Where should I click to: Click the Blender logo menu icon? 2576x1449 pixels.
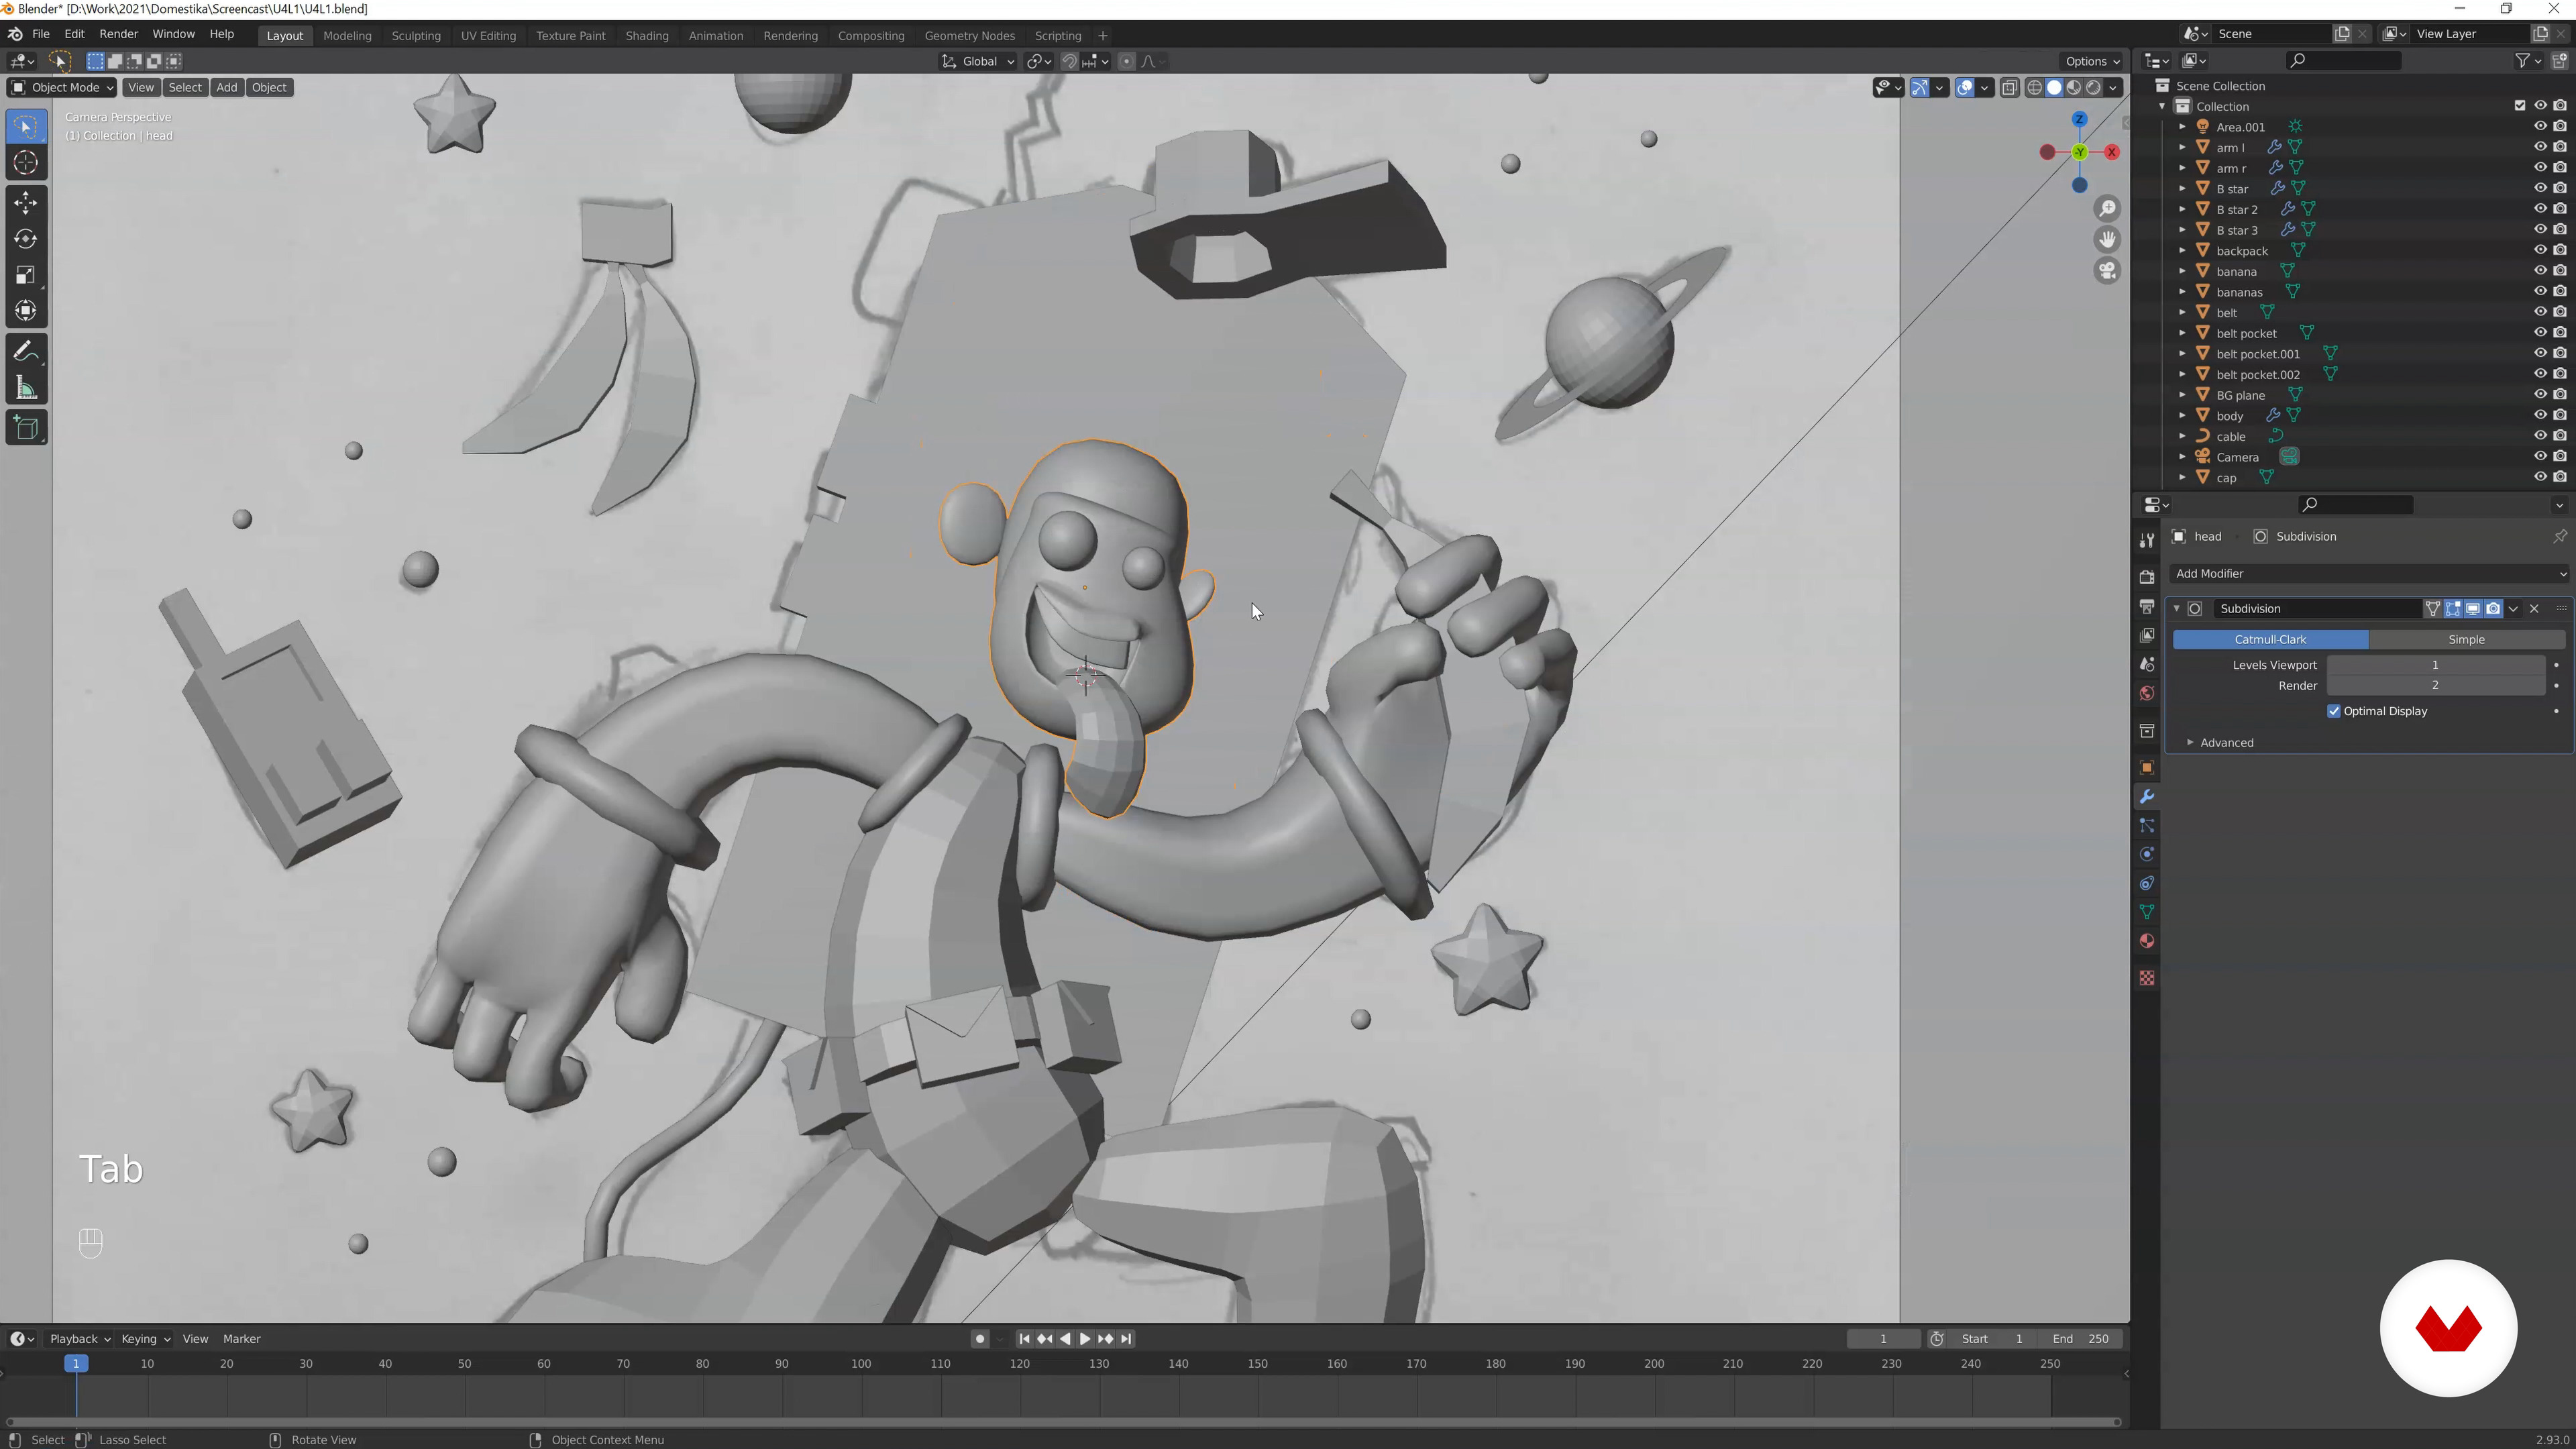(15, 34)
